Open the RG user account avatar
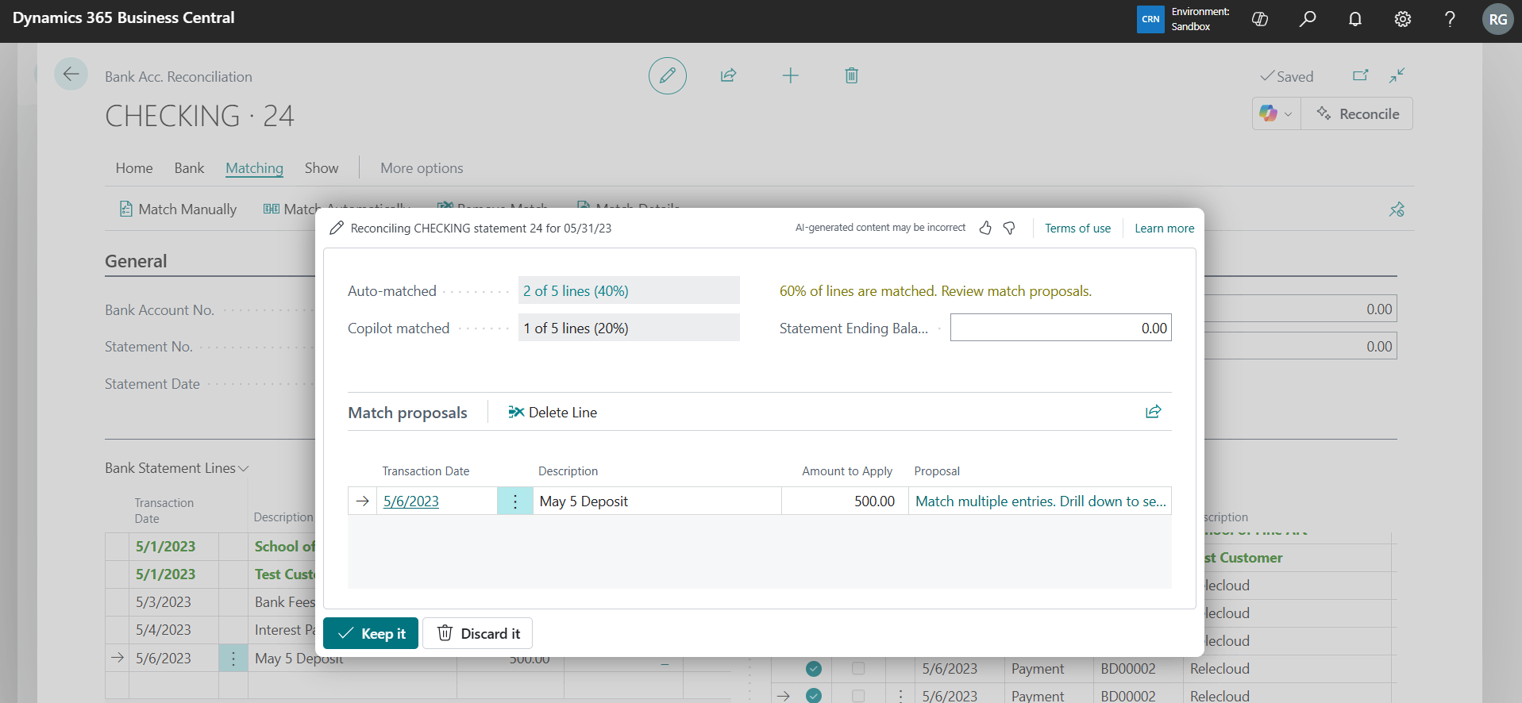This screenshot has width=1522, height=703. click(1497, 19)
